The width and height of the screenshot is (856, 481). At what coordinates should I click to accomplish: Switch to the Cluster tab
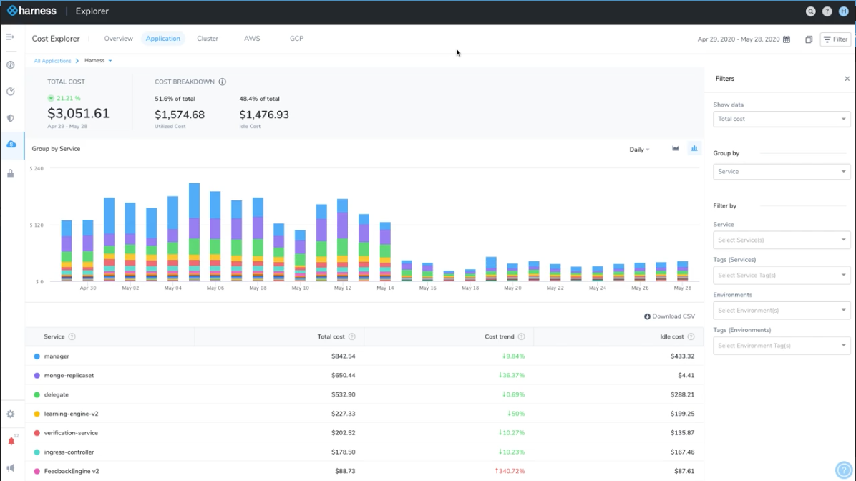coord(208,39)
